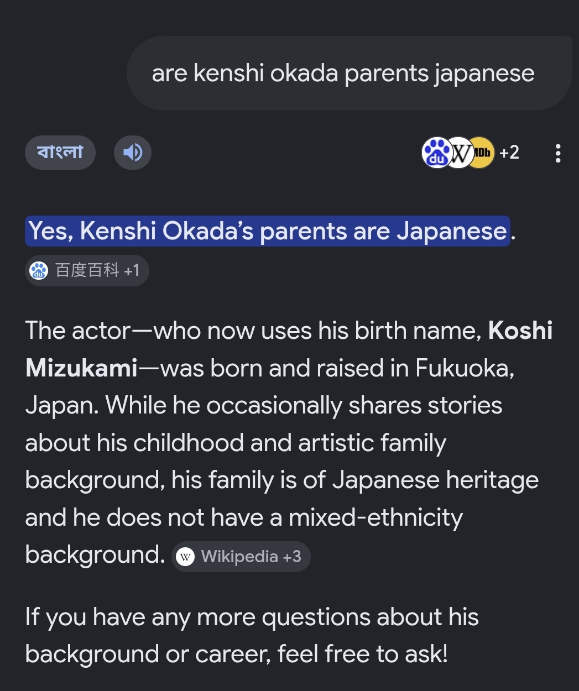
Task: Switch answer language to বাংলা
Action: 60,152
